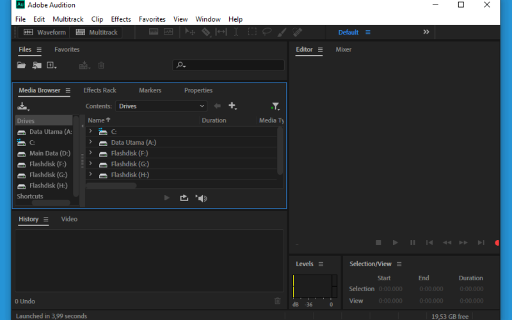Toggle spectral frequency display icon
This screenshot has width=512, height=320.
point(154,31)
